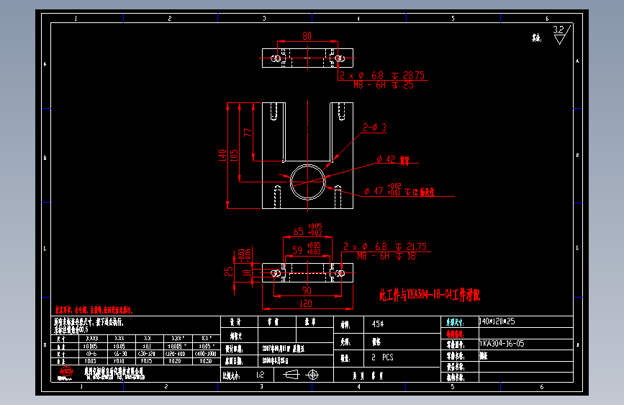
Task: Click the '±0.50' tolerance cell
Action: click(x=206, y=361)
